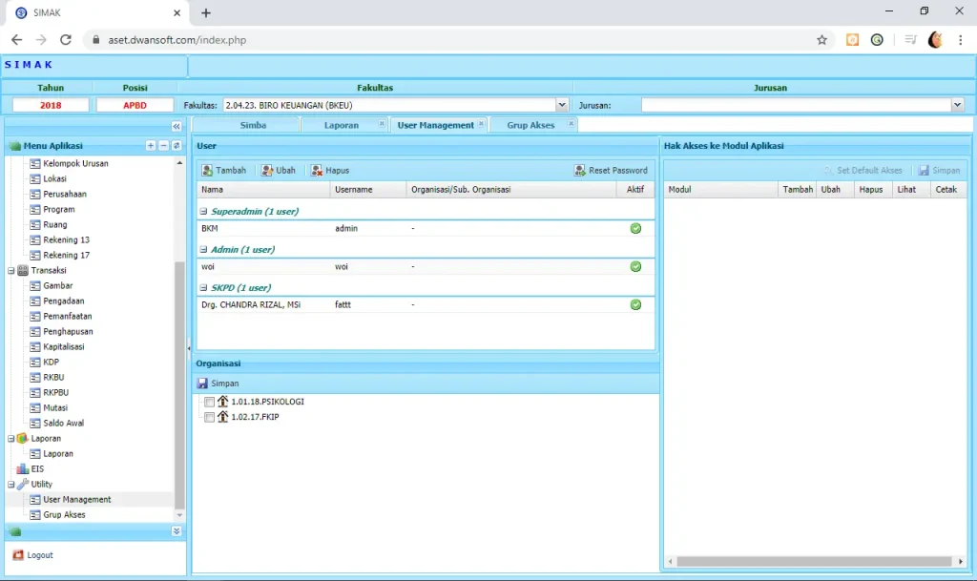This screenshot has width=977, height=581.
Task: Click active status icon for Drg. CHANDRA RIZAL
Action: (x=635, y=304)
